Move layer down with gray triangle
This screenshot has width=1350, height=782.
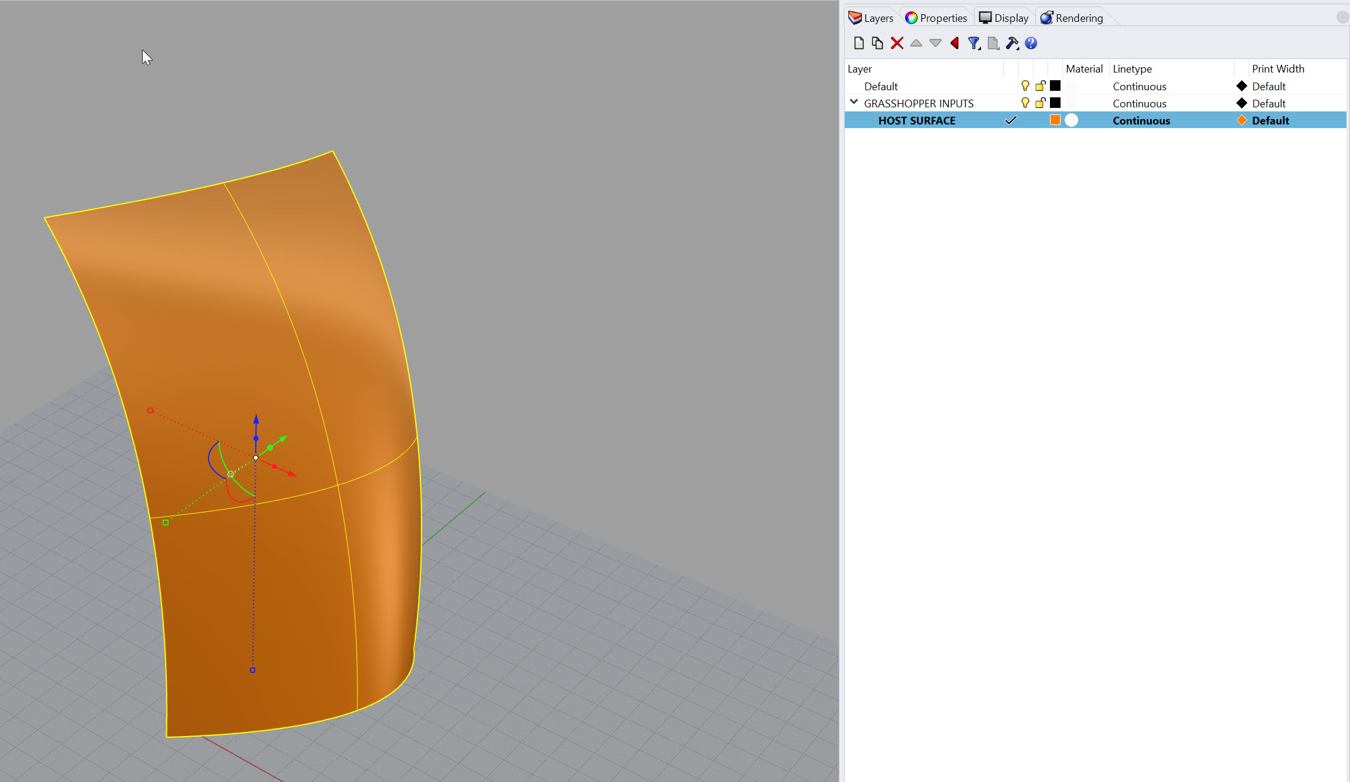point(935,43)
